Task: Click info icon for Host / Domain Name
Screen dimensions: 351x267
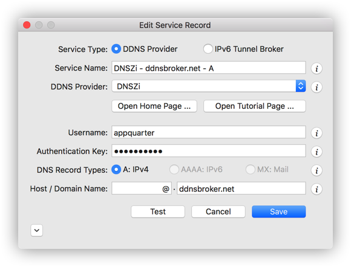Action: pos(317,189)
